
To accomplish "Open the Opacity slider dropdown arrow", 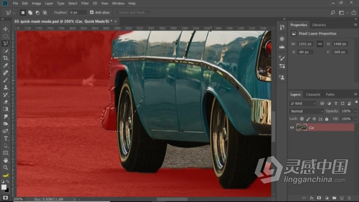I will [x=355, y=111].
